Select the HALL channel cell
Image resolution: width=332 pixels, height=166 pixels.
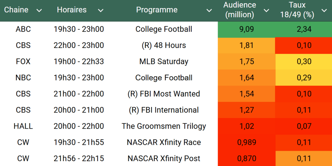23,126
